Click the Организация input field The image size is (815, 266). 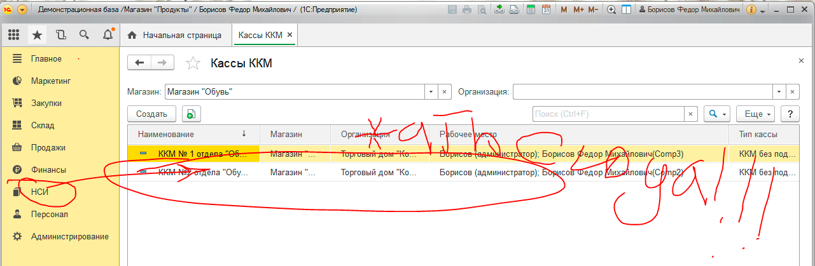(643, 91)
